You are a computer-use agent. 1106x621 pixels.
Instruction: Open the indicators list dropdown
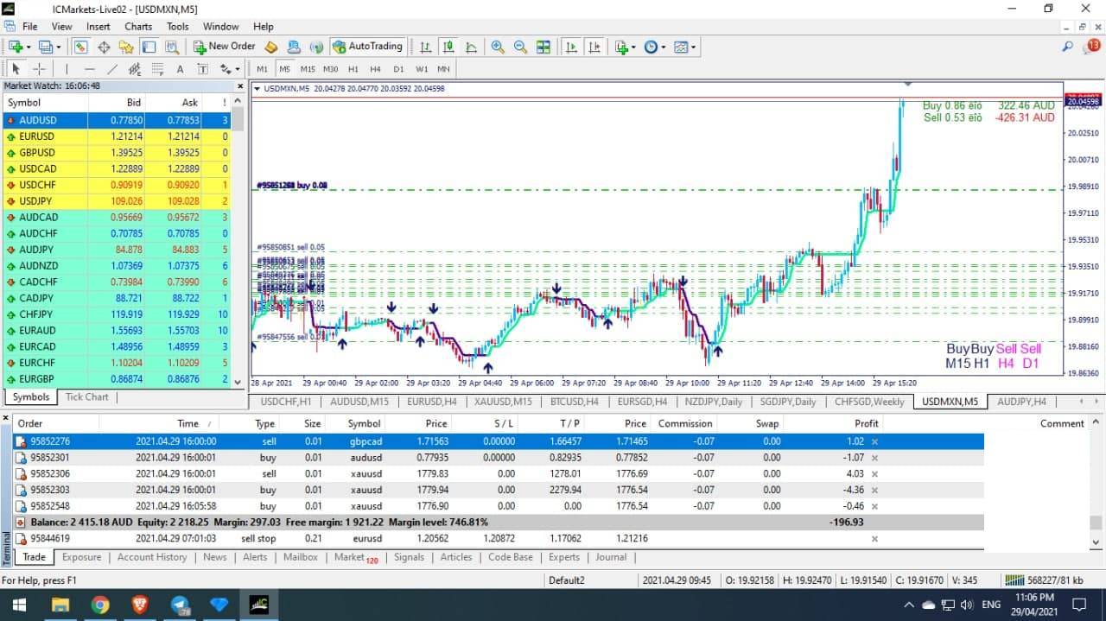tap(625, 47)
